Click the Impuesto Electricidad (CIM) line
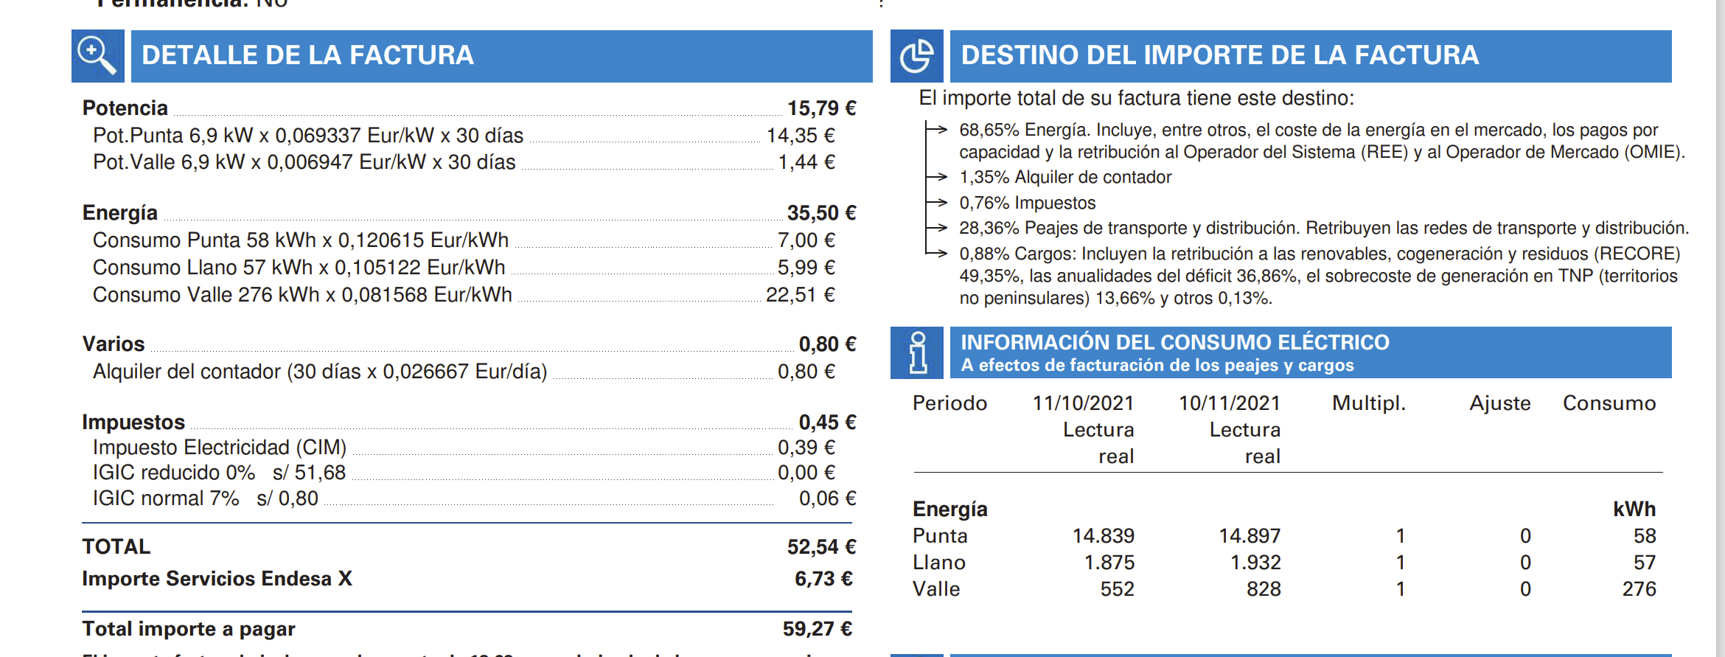 click(x=219, y=448)
